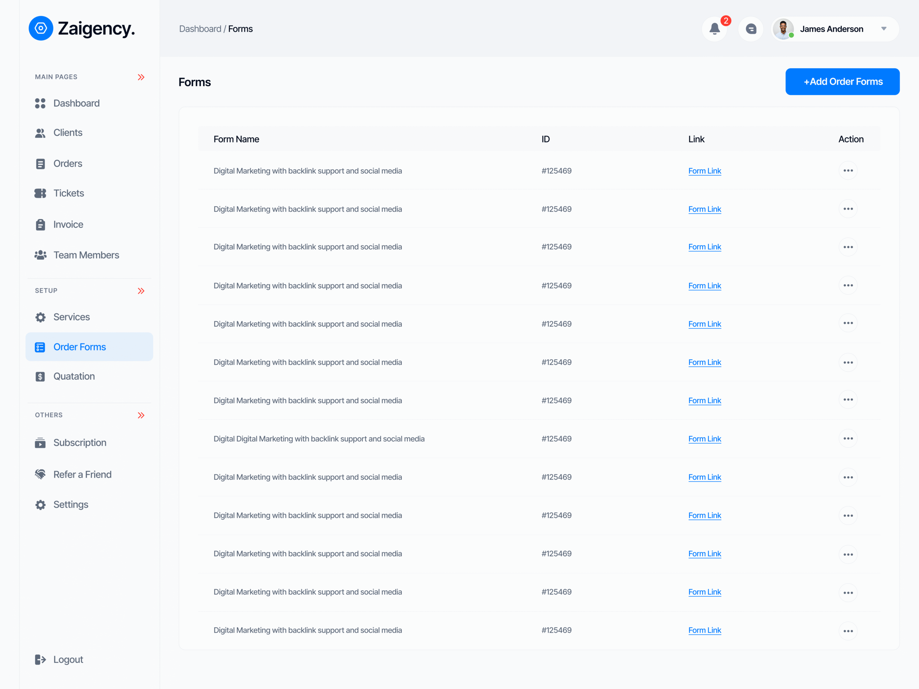919x689 pixels.
Task: Collapse the Setup section arrows
Action: tap(141, 291)
